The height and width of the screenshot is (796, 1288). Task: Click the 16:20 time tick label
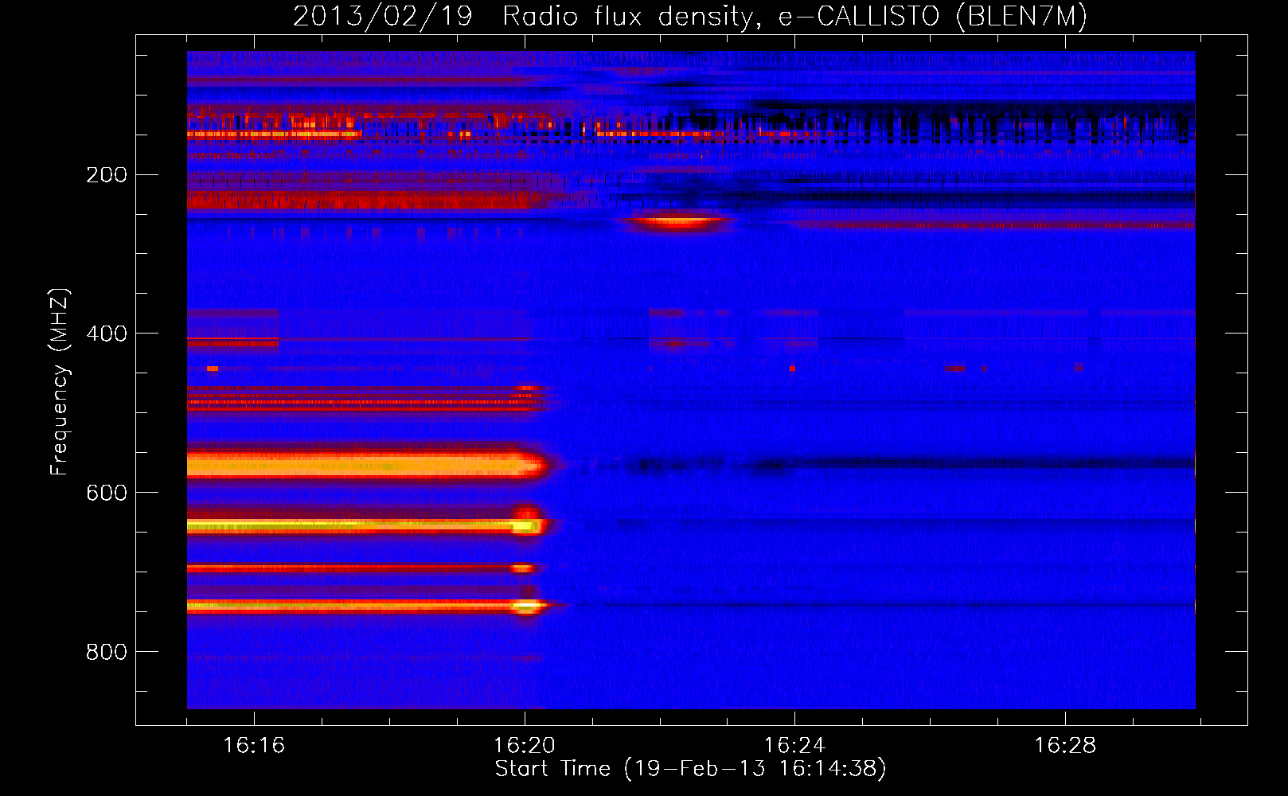click(525, 746)
